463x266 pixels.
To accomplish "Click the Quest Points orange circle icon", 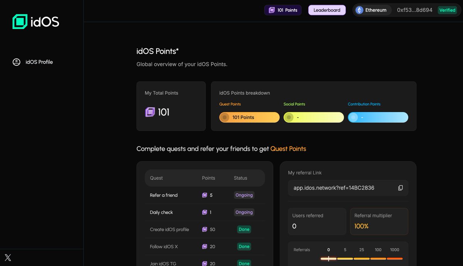I will (225, 117).
